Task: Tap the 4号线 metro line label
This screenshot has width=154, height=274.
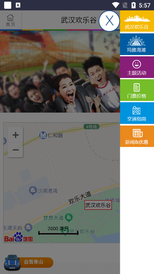Action: (x=92, y=127)
